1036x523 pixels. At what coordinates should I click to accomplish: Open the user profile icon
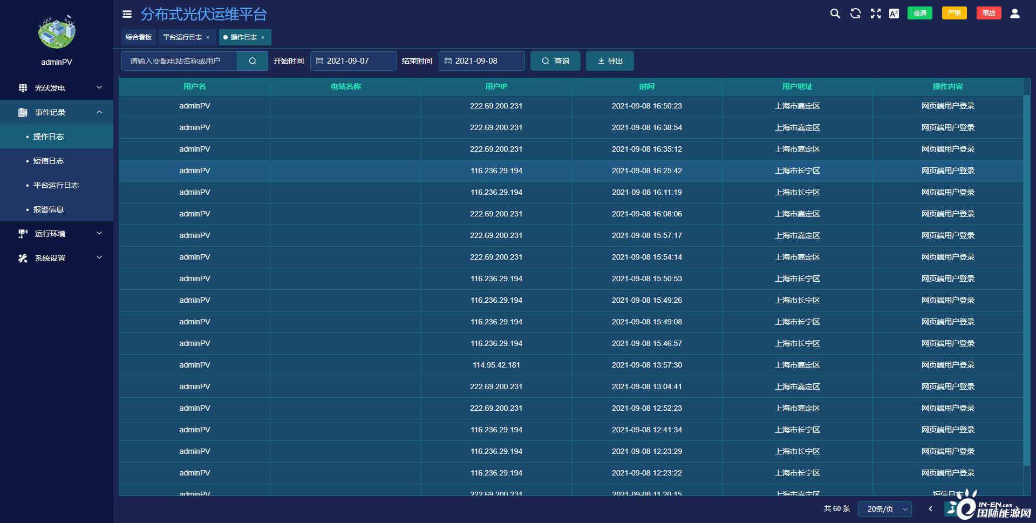[x=1014, y=13]
